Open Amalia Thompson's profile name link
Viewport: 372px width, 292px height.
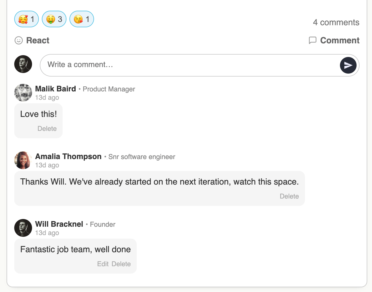click(x=68, y=156)
